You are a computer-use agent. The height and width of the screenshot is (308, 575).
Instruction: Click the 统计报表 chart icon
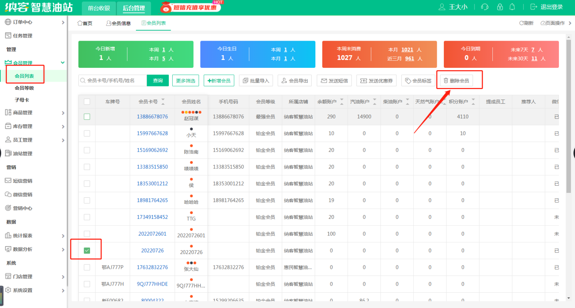pyautogui.click(x=8, y=235)
